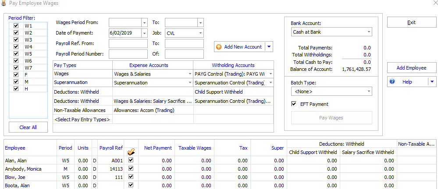Open the Job dropdown showing CVL
Viewport: 438px width, 189px height.
pyautogui.click(x=200, y=33)
